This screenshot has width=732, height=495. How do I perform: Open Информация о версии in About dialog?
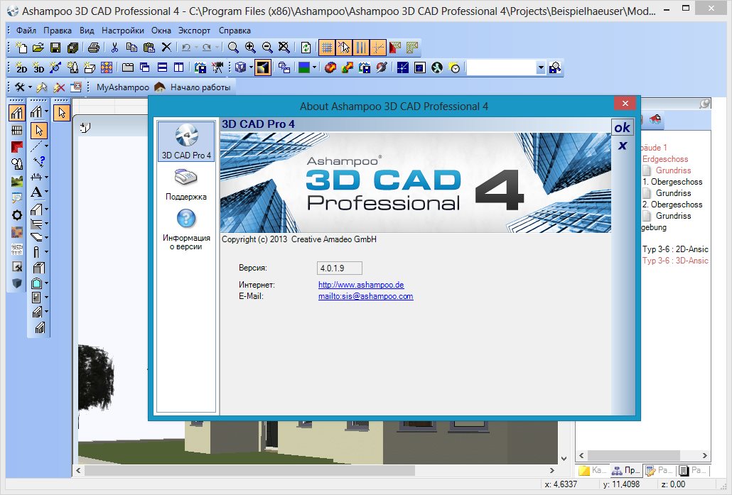185,230
